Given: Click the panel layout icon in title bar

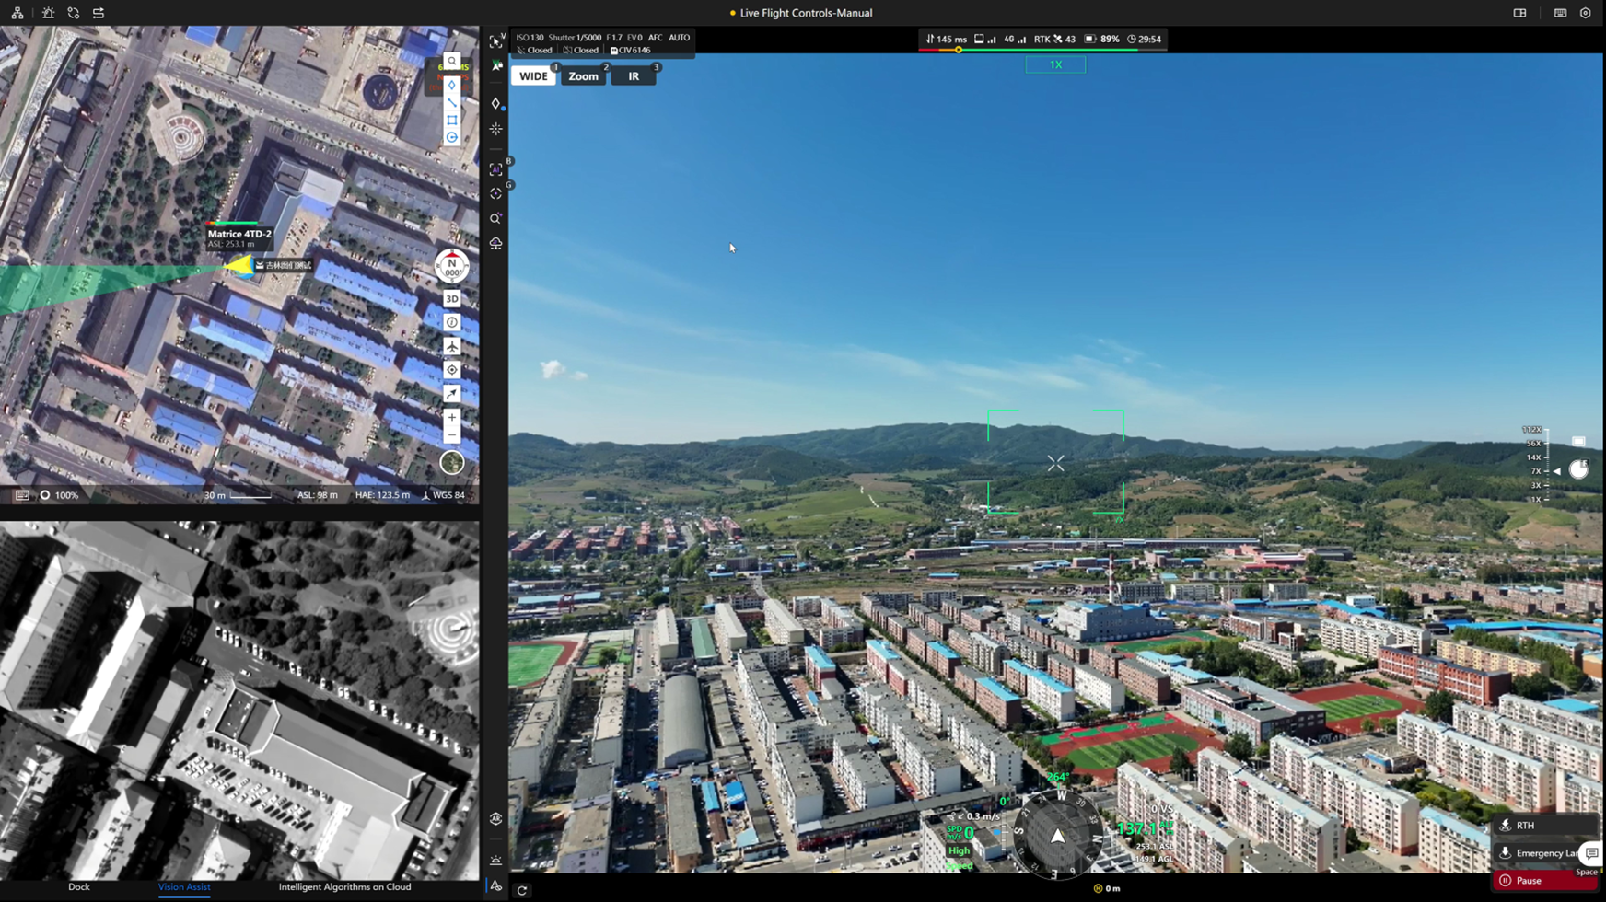Looking at the screenshot, I should tap(1519, 13).
